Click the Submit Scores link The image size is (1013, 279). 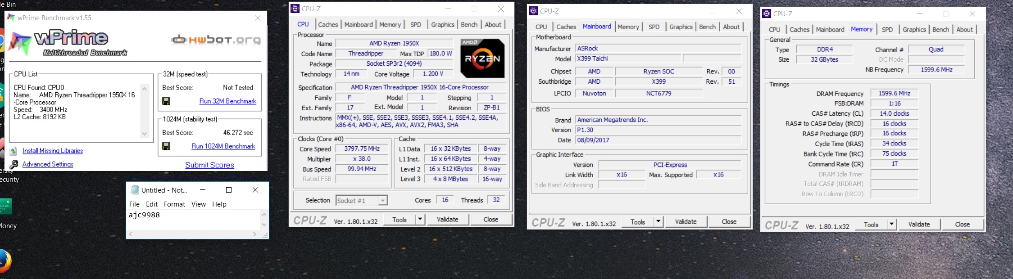pos(209,165)
